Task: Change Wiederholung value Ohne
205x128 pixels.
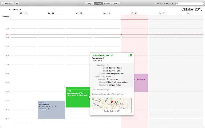Action: pyautogui.click(x=109, y=77)
